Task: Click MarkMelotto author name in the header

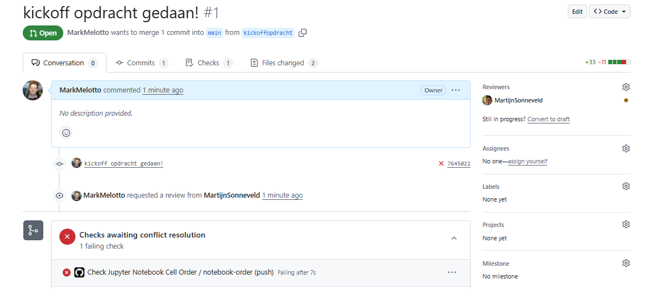Action: pos(88,33)
